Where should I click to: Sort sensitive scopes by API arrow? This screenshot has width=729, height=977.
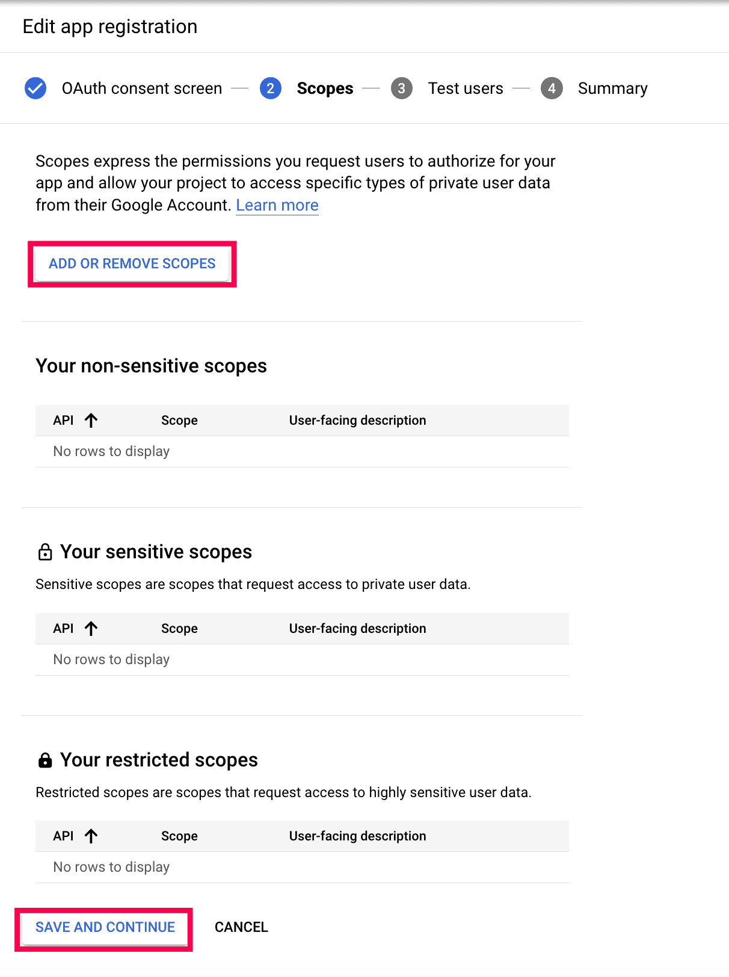91,629
